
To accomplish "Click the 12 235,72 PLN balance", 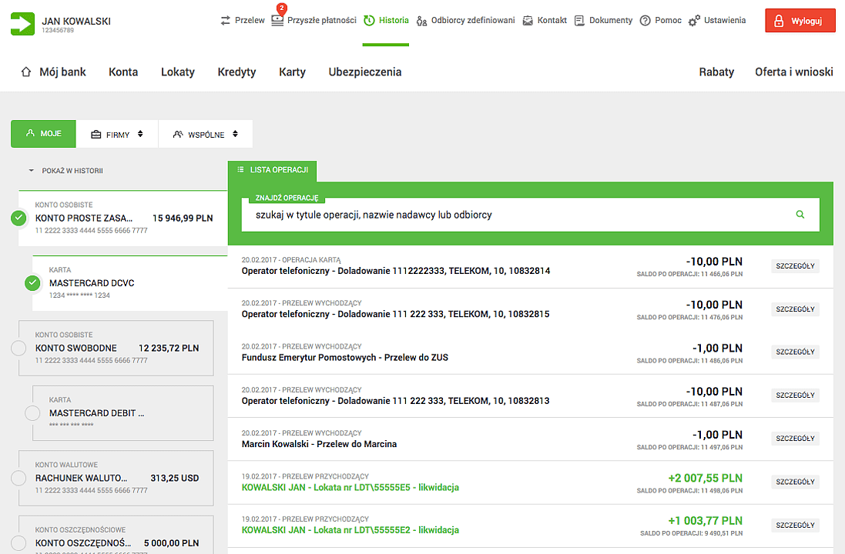I will 169,349.
